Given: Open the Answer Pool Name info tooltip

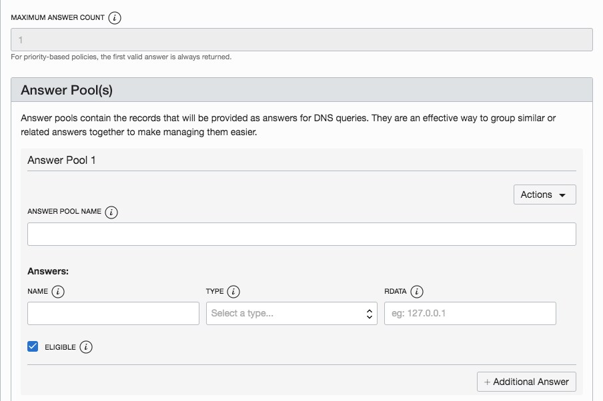Looking at the screenshot, I should 111,212.
